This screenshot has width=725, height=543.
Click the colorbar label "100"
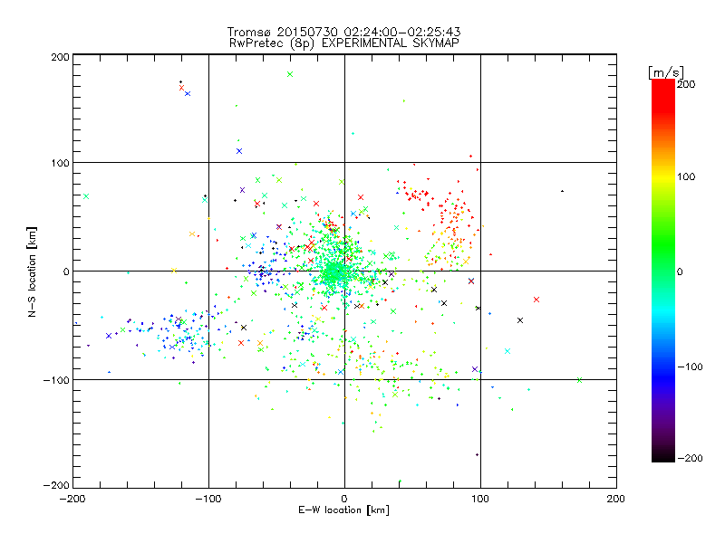(x=686, y=176)
